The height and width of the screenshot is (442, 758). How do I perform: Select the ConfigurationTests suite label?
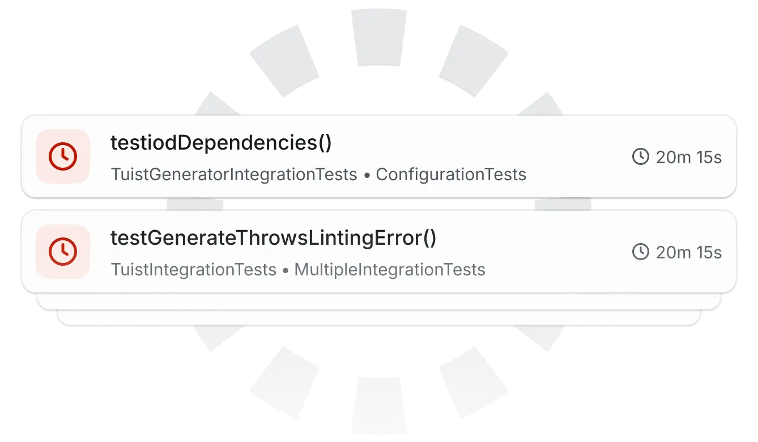[x=450, y=175]
